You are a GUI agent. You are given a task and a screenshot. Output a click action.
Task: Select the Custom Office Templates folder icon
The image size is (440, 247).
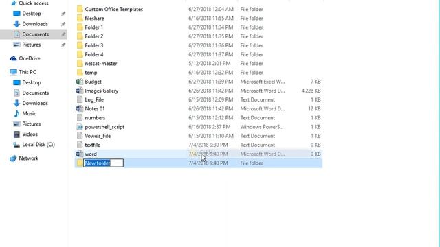[x=80, y=9]
